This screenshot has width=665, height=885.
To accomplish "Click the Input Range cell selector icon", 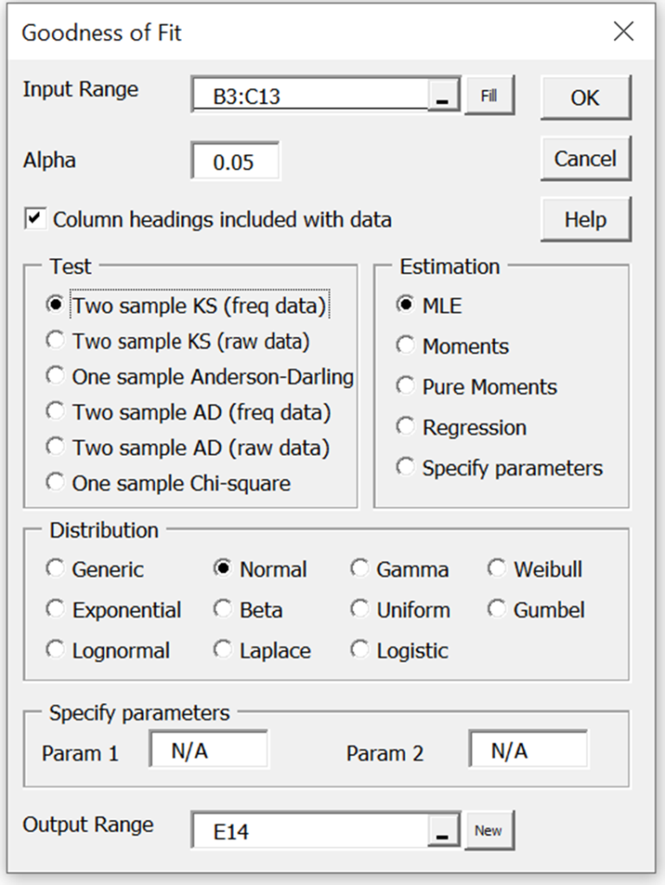I will (x=443, y=95).
